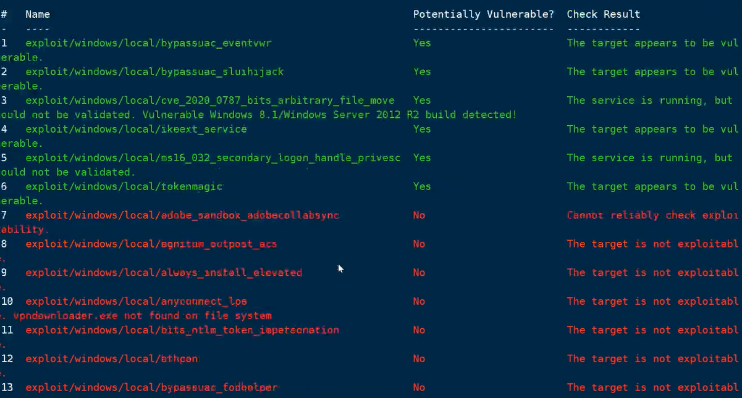Click the adobe_sandbox_adobecollabsync exploit entry
This screenshot has height=398, width=742.
point(182,215)
